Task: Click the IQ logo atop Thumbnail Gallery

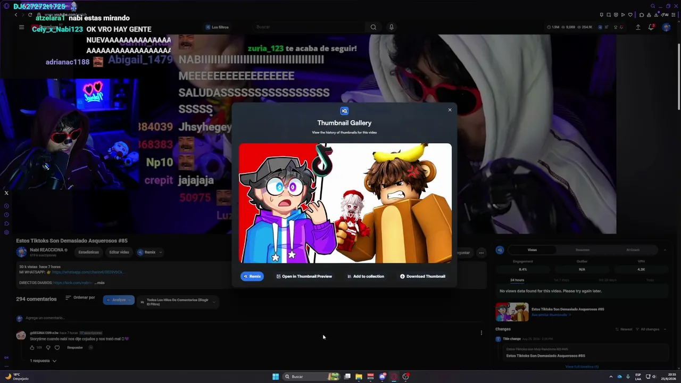Action: (x=344, y=111)
